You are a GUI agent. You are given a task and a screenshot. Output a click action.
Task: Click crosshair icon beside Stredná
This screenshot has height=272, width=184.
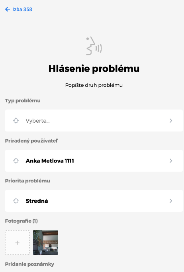(x=16, y=201)
